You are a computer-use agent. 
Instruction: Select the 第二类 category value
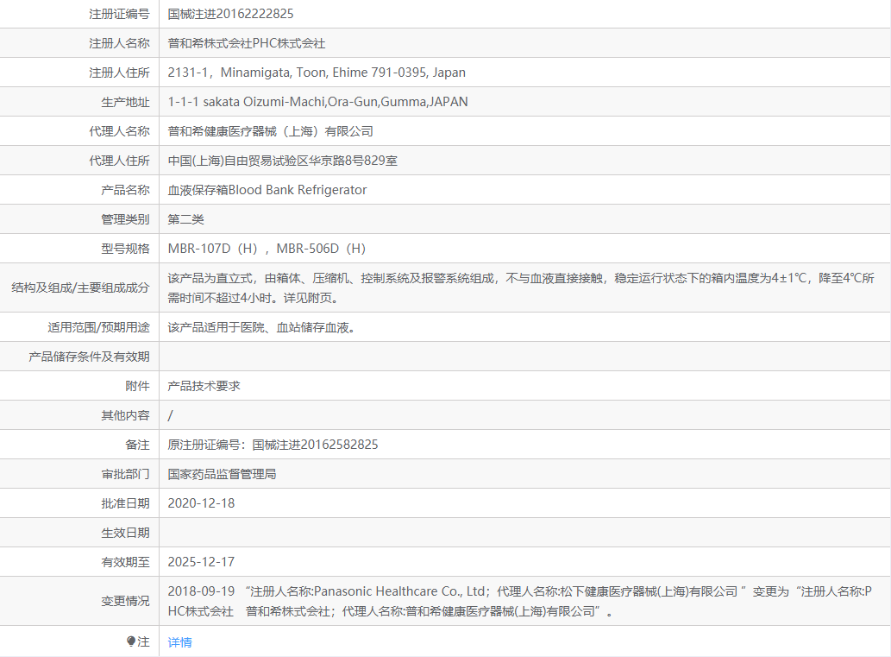[185, 219]
